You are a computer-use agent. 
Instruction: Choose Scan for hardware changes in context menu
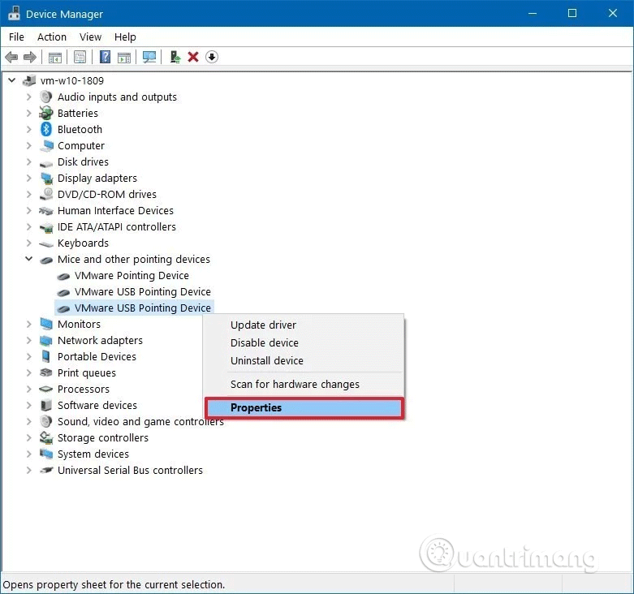click(x=304, y=384)
